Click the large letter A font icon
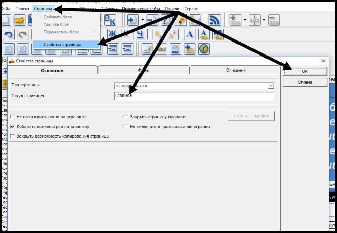The image size is (337, 233). pos(190,35)
